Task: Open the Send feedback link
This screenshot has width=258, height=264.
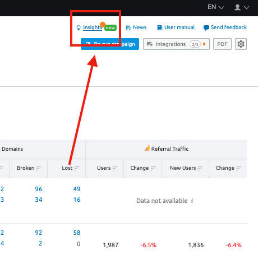Action: tap(229, 27)
